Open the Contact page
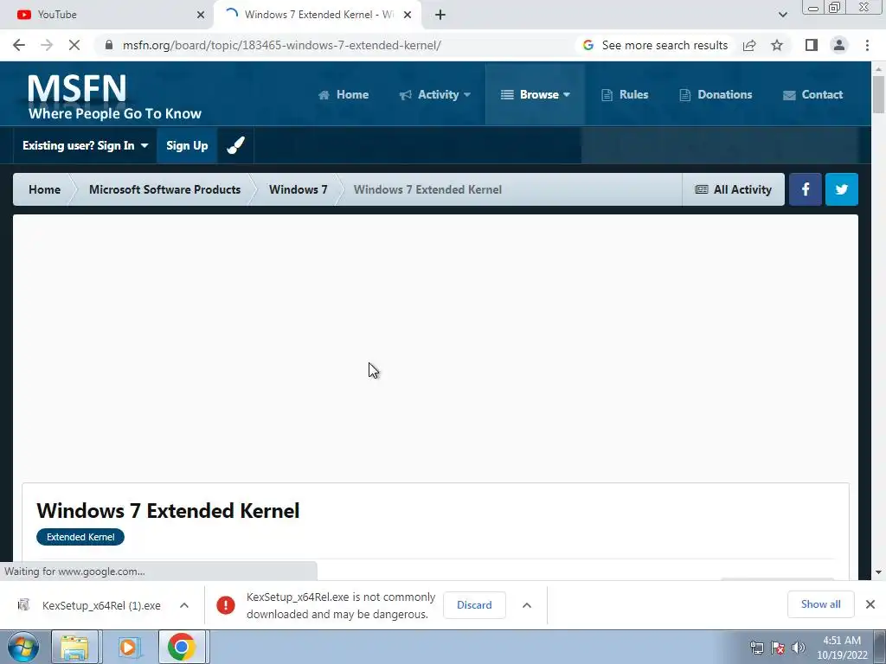The height and width of the screenshot is (664, 886). point(812,95)
